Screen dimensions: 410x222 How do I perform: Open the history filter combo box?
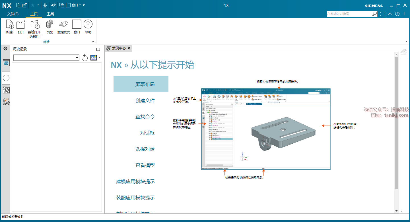[x=46, y=58]
